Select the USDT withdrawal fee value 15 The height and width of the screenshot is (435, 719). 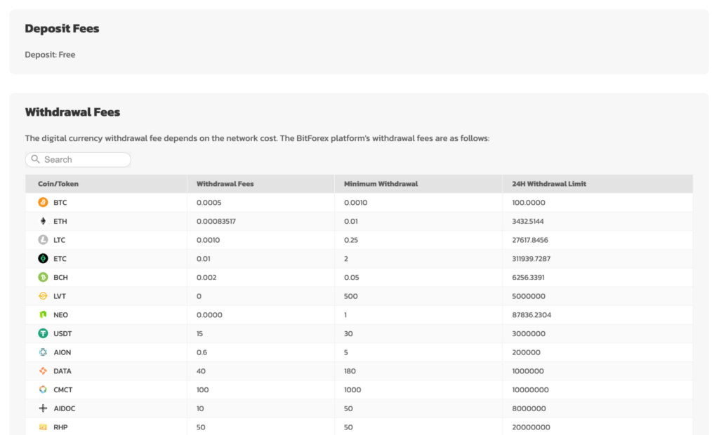click(201, 334)
